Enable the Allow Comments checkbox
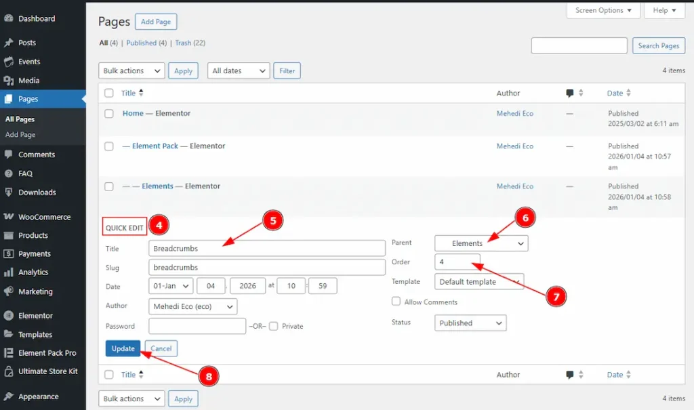Viewport: 694px width, 410px height. 396,302
